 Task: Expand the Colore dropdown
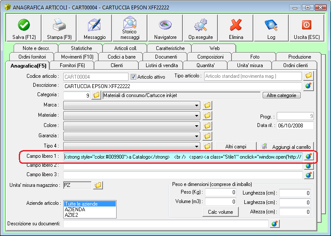[x=196, y=126]
